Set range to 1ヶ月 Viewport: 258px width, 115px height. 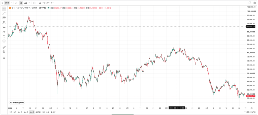[20, 112]
